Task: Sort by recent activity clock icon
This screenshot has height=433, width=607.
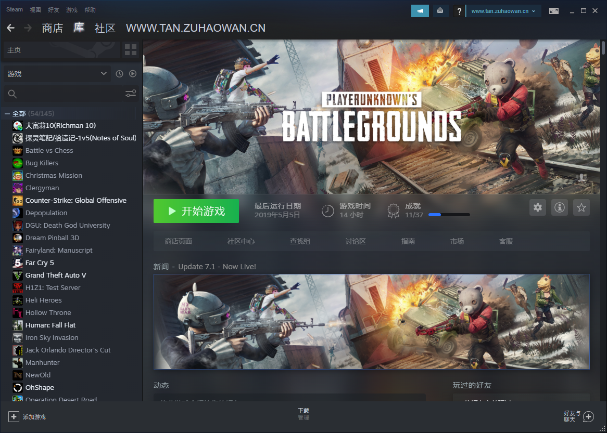Action: coord(119,73)
